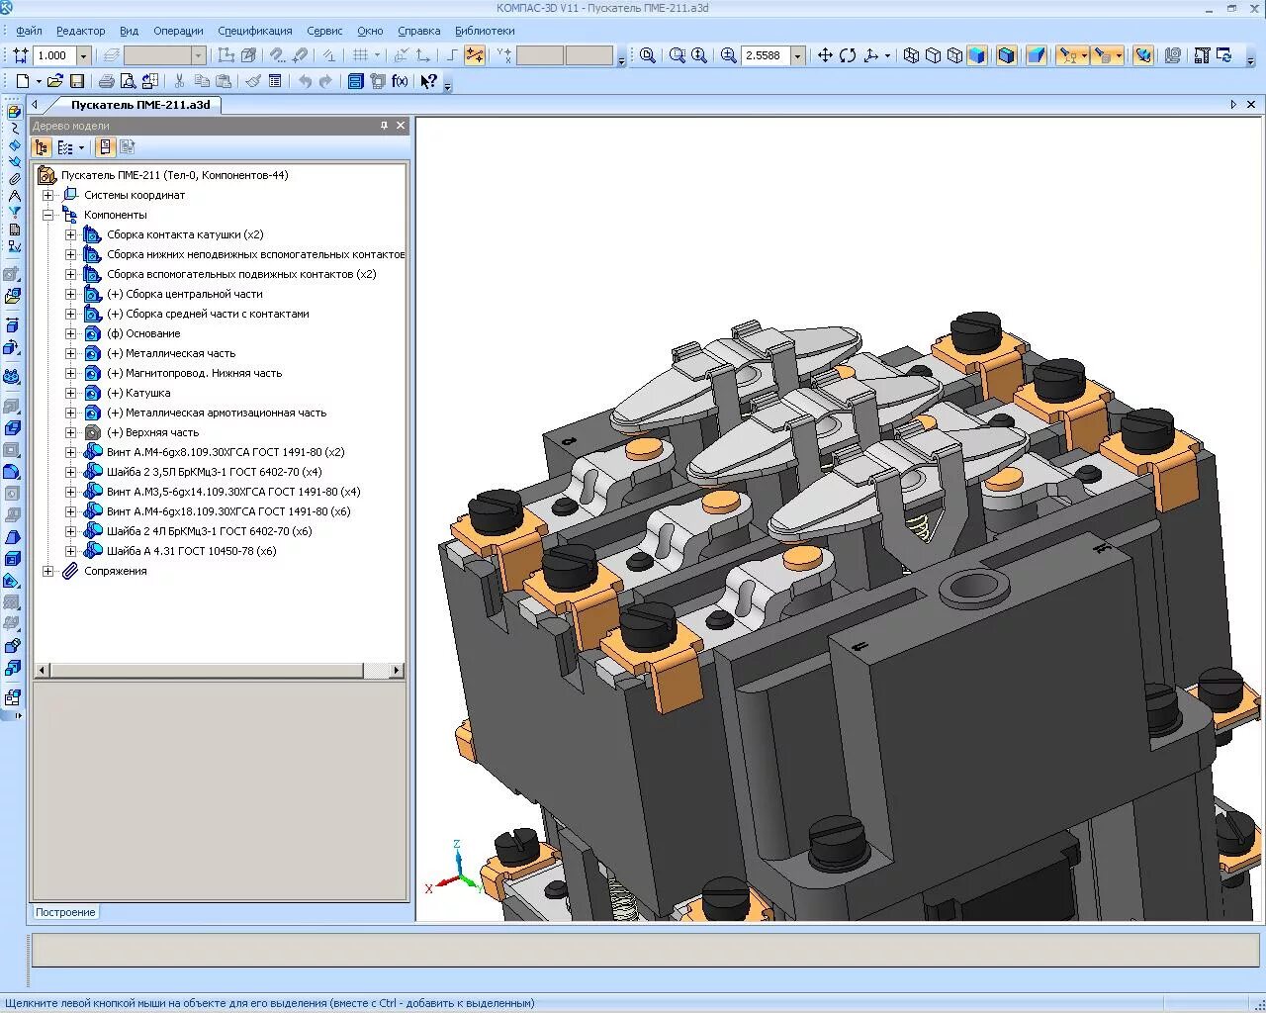
Task: Open a file with the folder icon
Action: (x=55, y=81)
